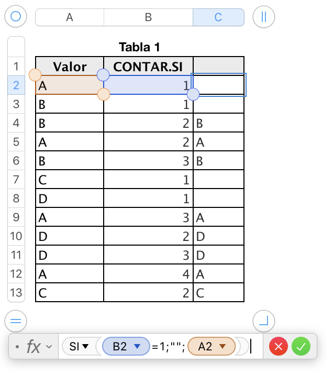The image size is (334, 375).
Task: Open the B2 reference dropdown arrow
Action: point(138,346)
